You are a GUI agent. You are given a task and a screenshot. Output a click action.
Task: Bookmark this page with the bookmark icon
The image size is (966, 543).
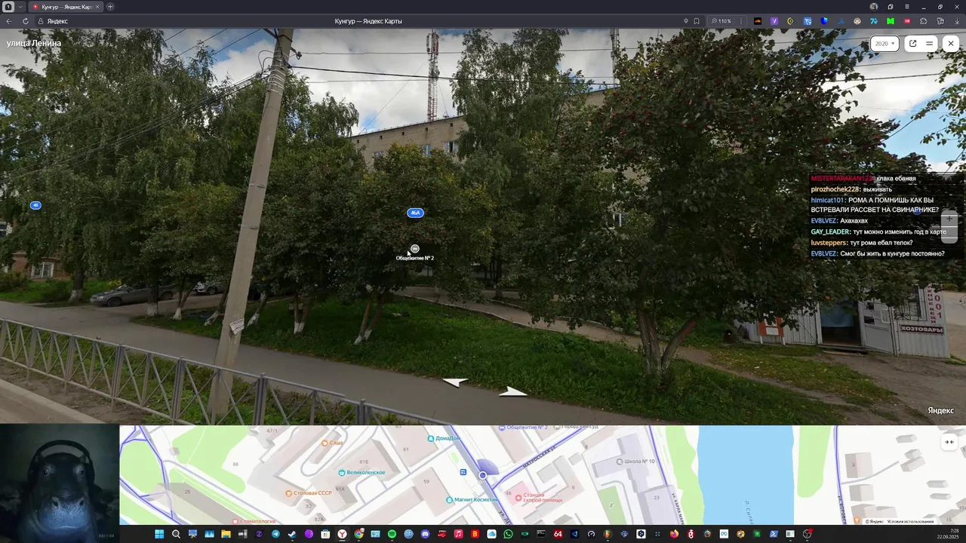(697, 21)
